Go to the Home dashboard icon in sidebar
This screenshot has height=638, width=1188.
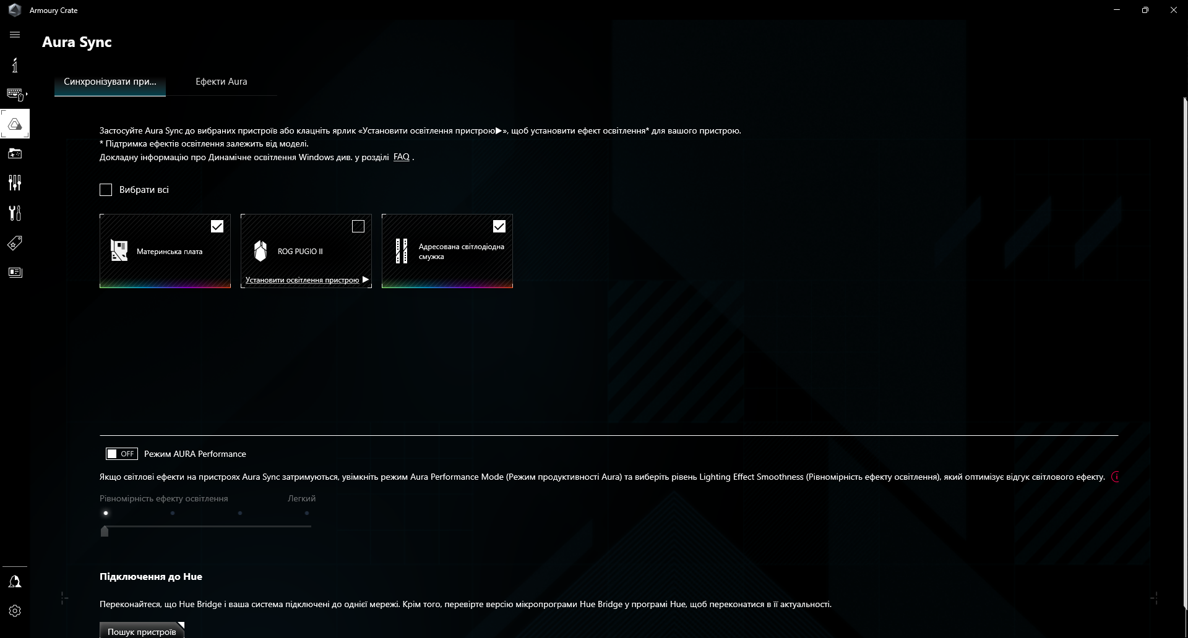(x=15, y=65)
